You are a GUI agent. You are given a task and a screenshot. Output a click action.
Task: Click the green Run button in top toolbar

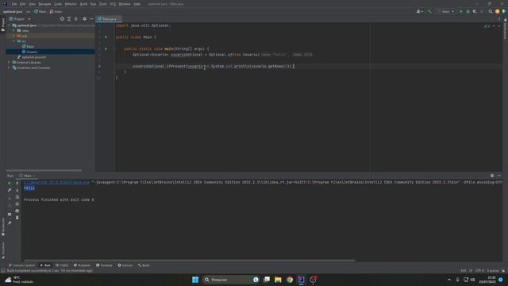coord(461,11)
